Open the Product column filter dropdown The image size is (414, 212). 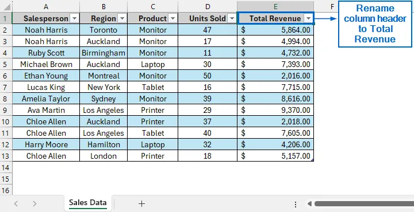pyautogui.click(x=172, y=18)
